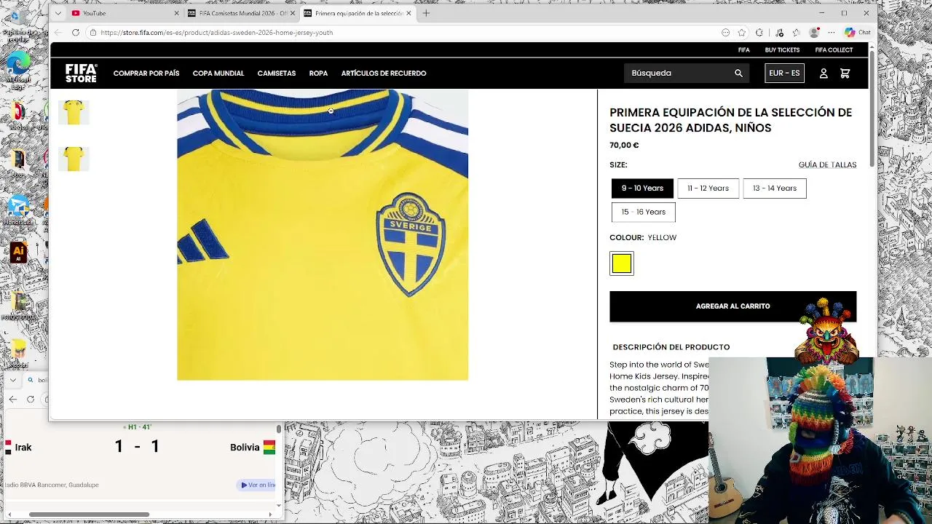The image size is (932, 524).
Task: Click AGREGAR AL CARRITO button
Action: coord(732,306)
